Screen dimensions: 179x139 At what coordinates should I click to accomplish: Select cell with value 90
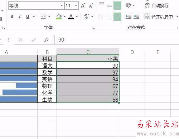pos(88,65)
